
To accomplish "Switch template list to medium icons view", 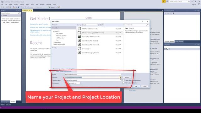I will 103,25.
